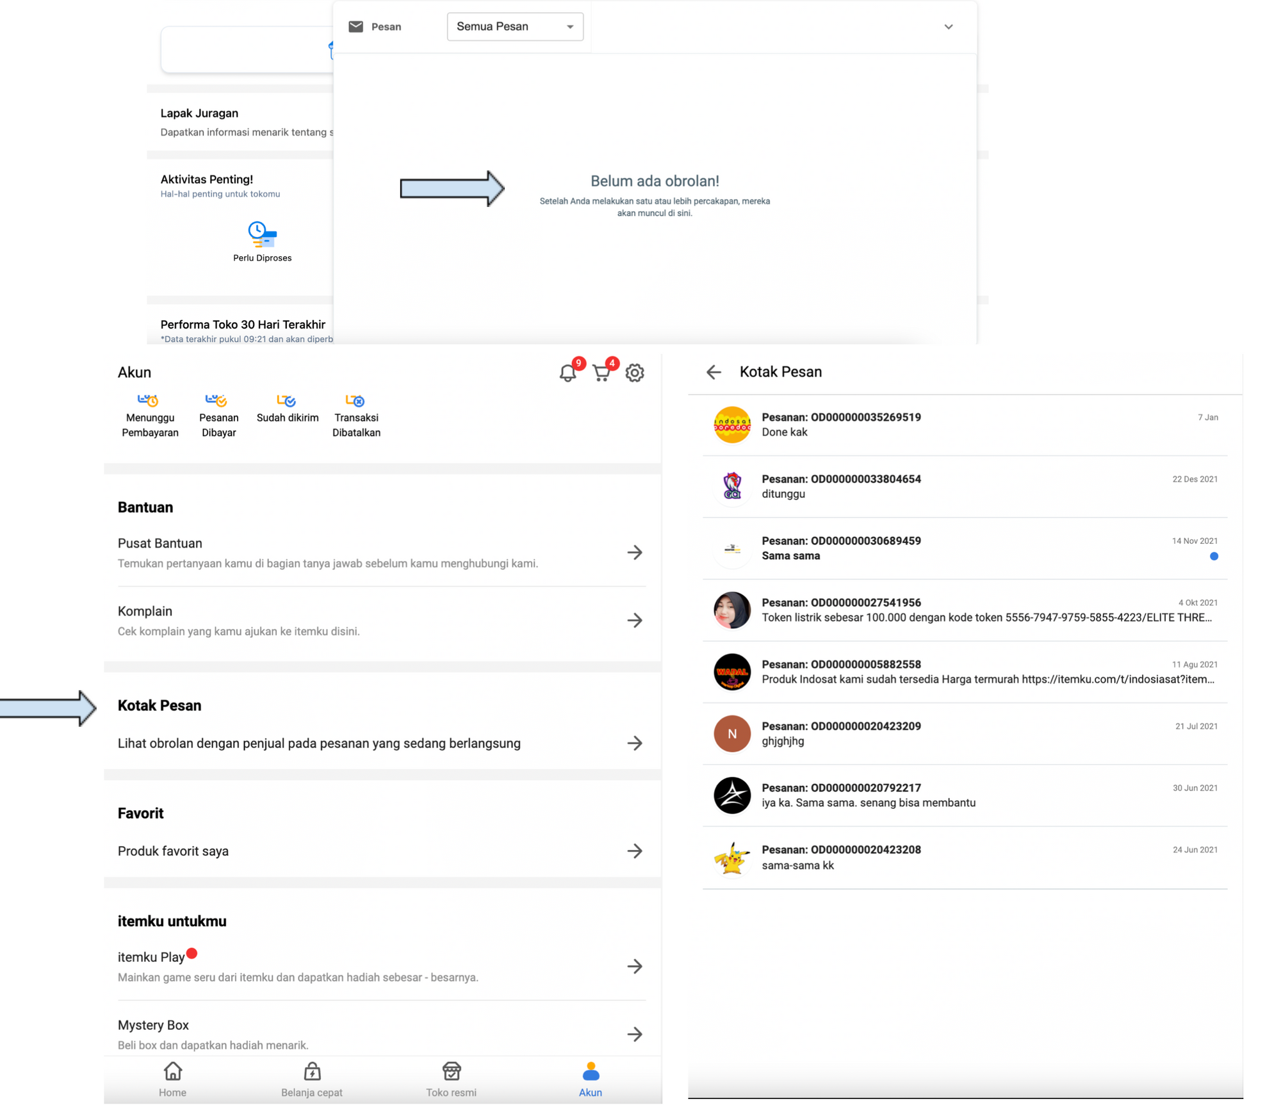Open the Produk favorit saya arrow
The image size is (1281, 1108).
tap(634, 851)
